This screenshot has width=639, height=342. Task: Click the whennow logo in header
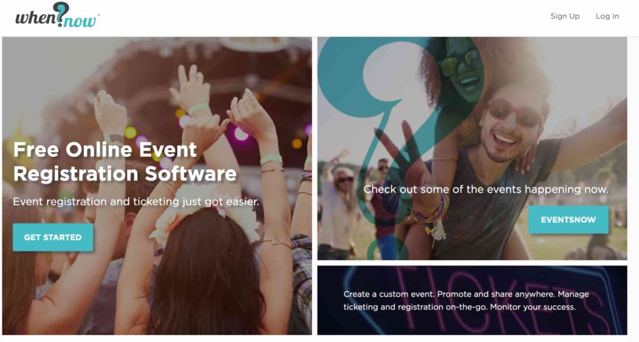pyautogui.click(x=57, y=16)
